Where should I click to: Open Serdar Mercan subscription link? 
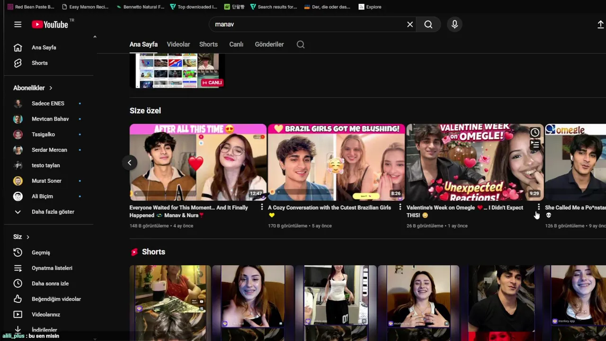tap(49, 150)
